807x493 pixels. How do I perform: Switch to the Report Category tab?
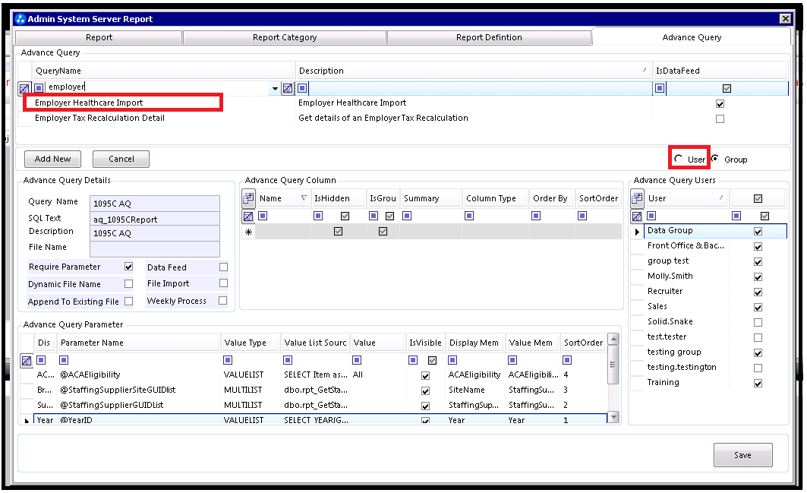pos(285,38)
